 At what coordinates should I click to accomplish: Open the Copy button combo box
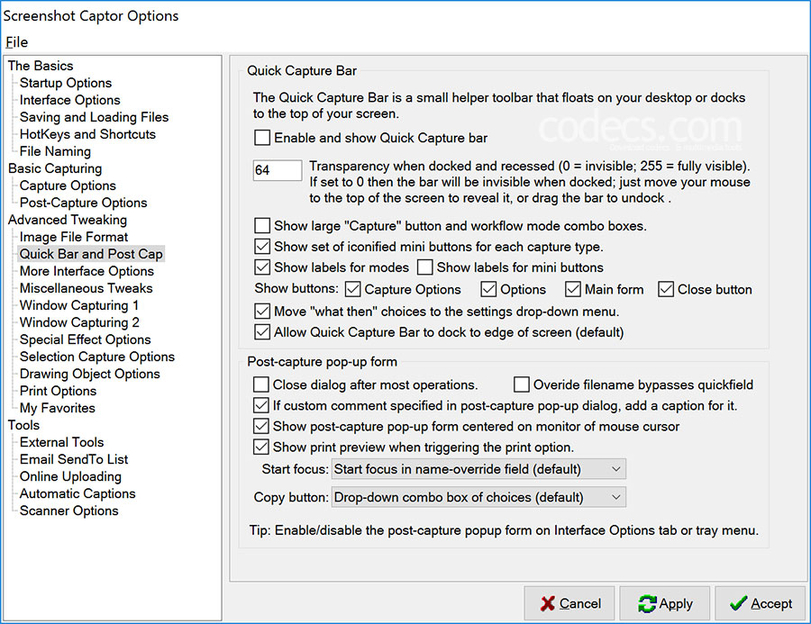tap(478, 497)
